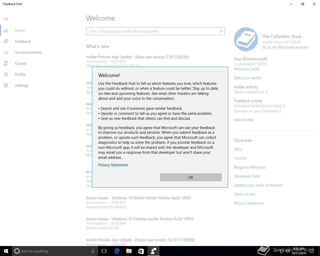The height and width of the screenshot is (256, 320).
Task: Open Known Issues Desktop Build 14955 announcement
Action: click(139, 219)
